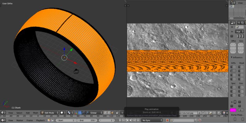The image size is (246, 123).
Task: Click the value field showing 1 beside magenta
Action: [x=240, y=110]
